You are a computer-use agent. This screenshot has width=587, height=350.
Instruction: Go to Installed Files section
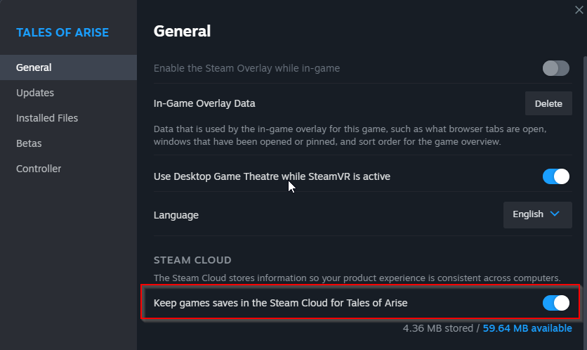(x=47, y=118)
